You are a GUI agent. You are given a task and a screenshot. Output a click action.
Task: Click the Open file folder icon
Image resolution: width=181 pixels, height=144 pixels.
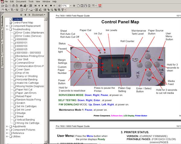(x=2, y=6)
